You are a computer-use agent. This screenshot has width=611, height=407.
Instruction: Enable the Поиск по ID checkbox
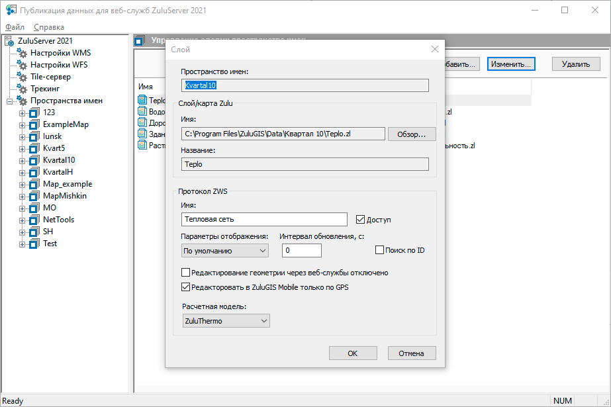pos(380,250)
